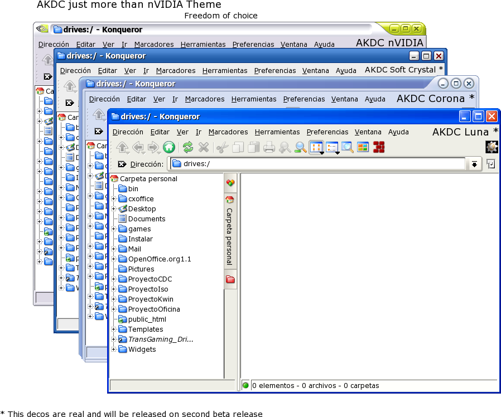This screenshot has height=417, width=501.
Task: Click the status bar text '0 elementos'
Action: [x=273, y=386]
